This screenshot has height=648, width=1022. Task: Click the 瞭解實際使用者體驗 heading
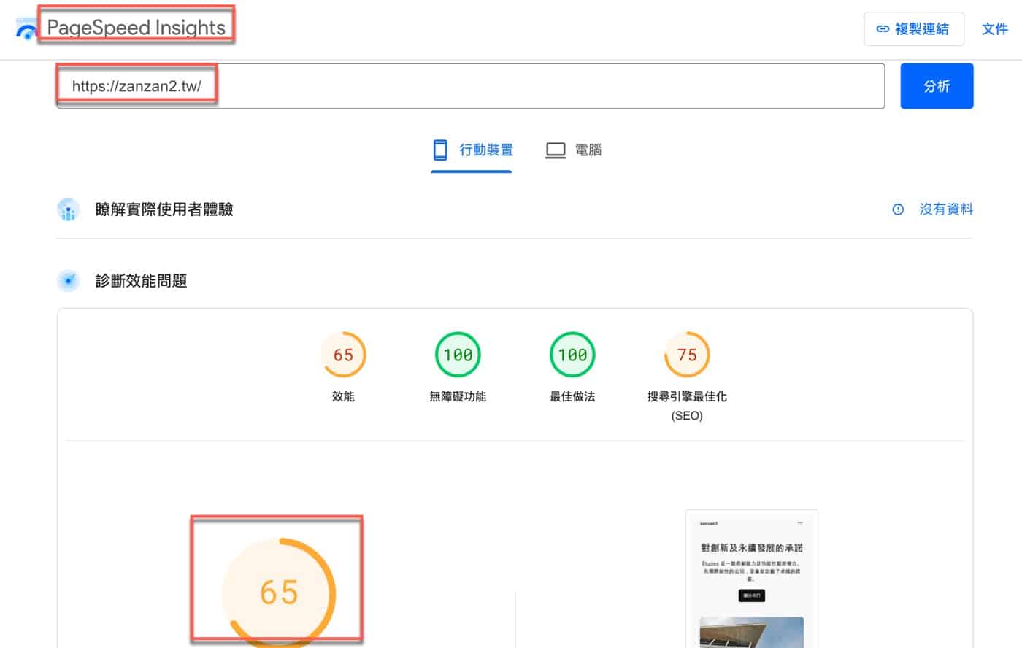coord(164,209)
